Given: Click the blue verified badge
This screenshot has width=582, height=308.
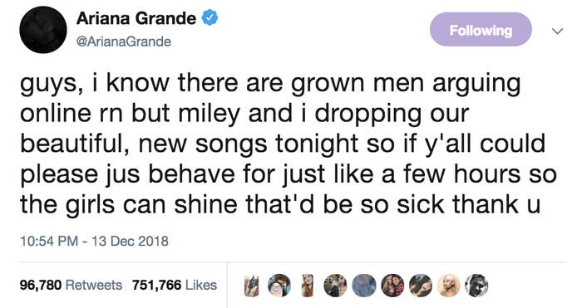Looking at the screenshot, I should click(x=210, y=17).
